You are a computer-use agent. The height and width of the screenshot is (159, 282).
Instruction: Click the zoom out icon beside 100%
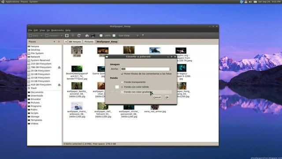click(x=101, y=36)
